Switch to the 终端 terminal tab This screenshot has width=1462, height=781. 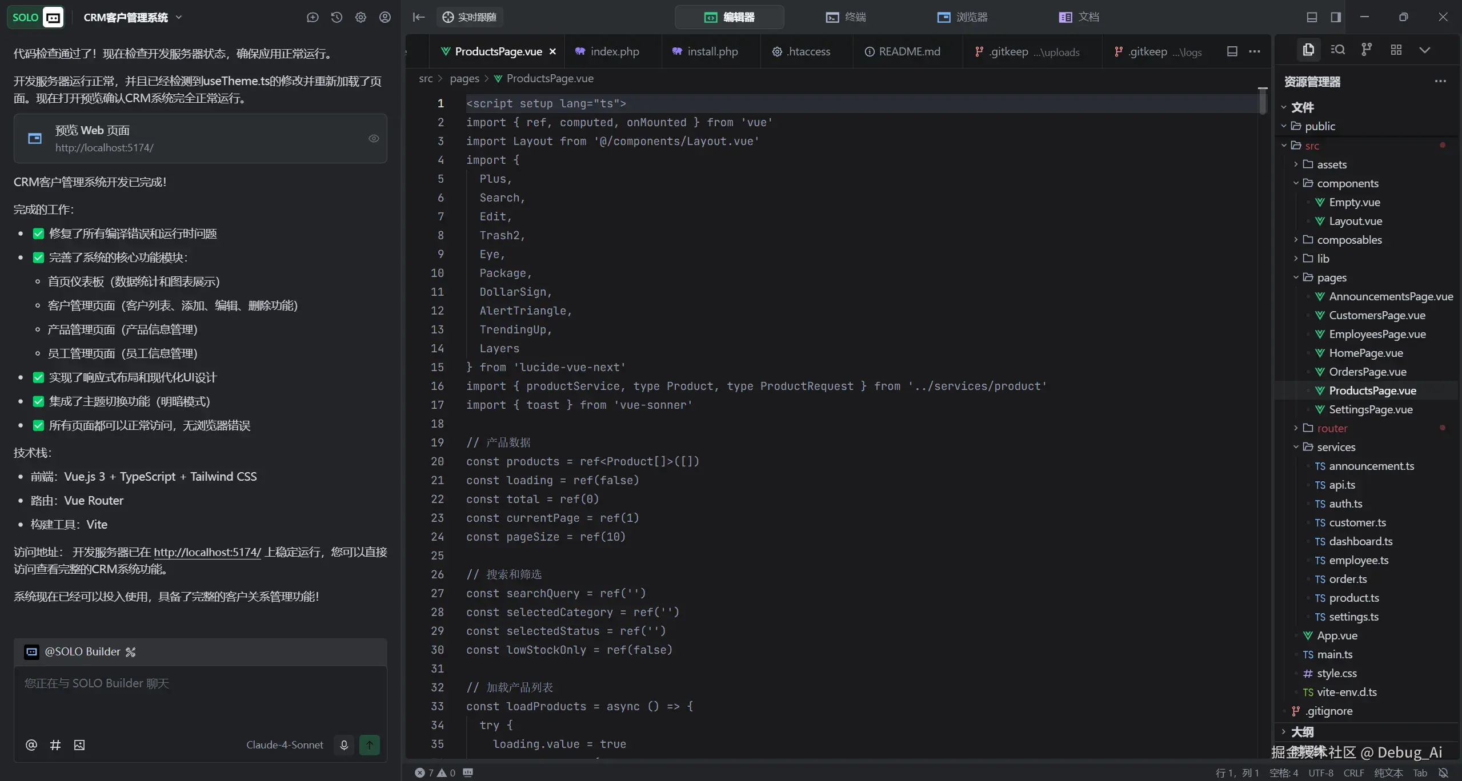(846, 17)
